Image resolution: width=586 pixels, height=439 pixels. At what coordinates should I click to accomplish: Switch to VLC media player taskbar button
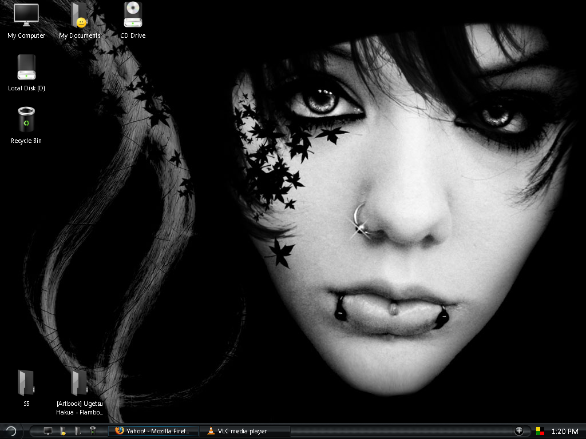(x=245, y=431)
